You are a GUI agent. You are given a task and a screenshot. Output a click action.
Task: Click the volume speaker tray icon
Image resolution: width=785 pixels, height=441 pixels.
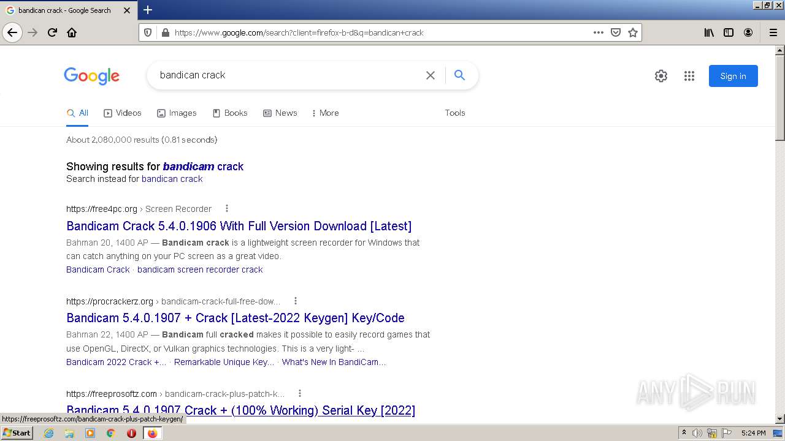click(697, 433)
